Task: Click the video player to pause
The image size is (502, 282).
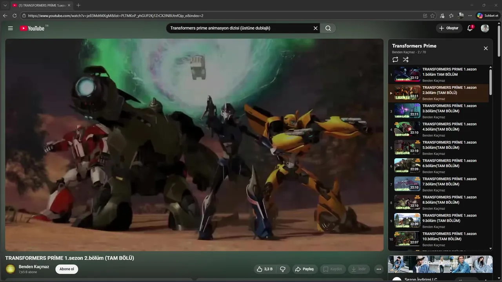Action: click(194, 145)
